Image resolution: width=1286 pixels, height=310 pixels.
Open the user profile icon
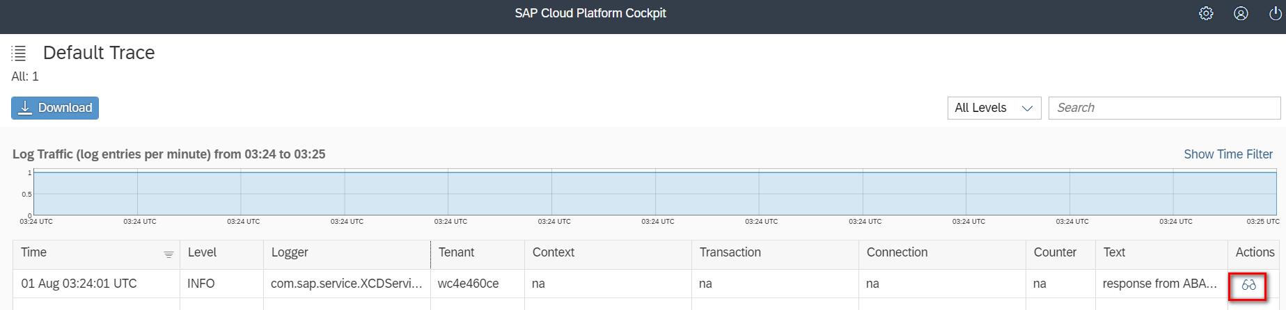pyautogui.click(x=1241, y=13)
